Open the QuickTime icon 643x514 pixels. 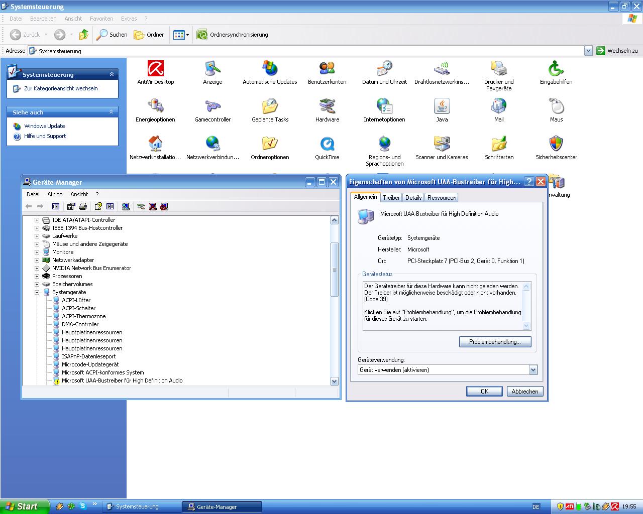coord(327,148)
